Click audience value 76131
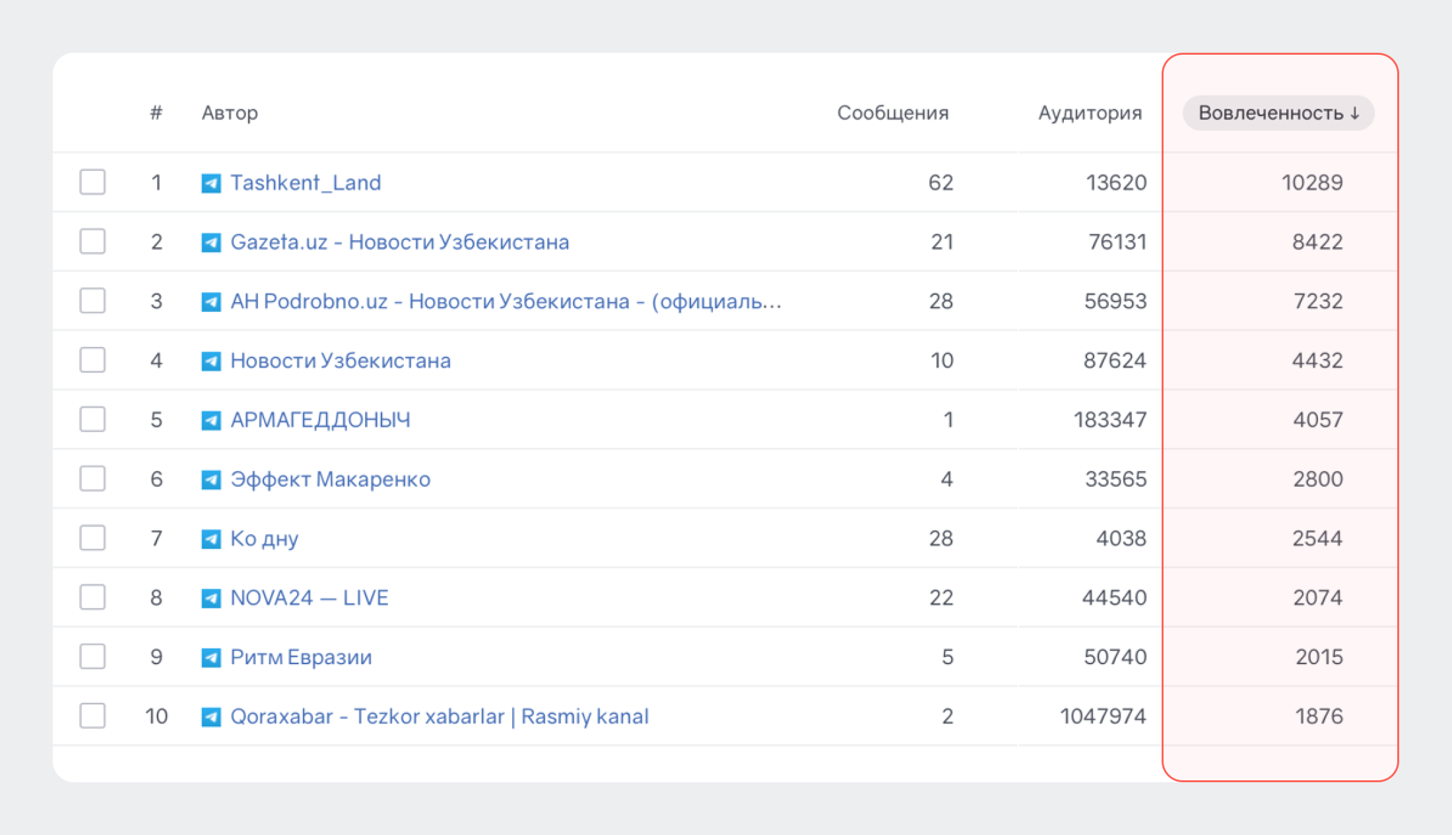The image size is (1452, 835). (1117, 241)
